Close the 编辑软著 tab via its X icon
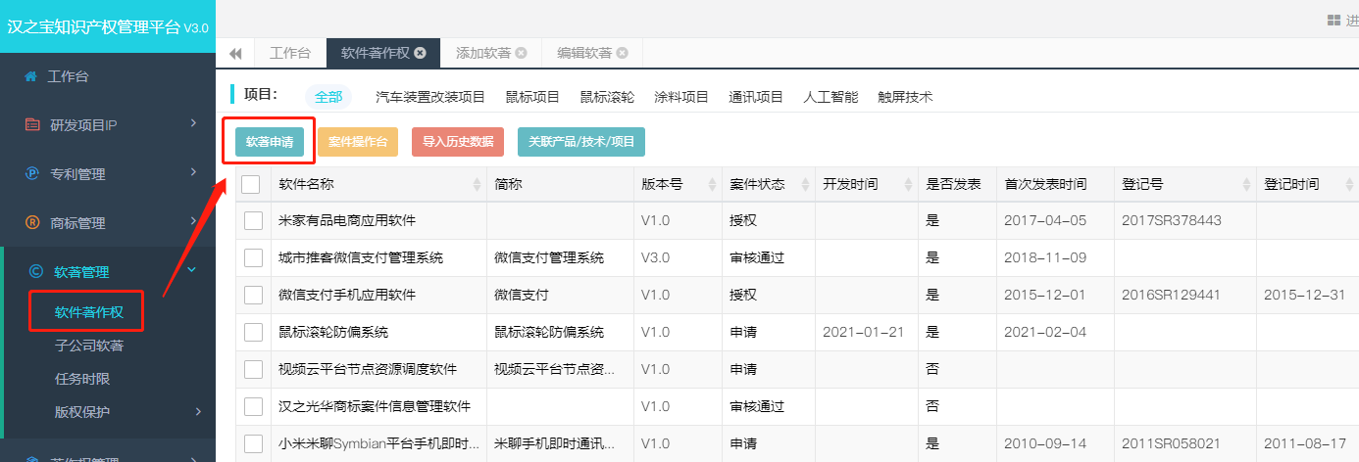This screenshot has height=462, width=1359. click(622, 53)
